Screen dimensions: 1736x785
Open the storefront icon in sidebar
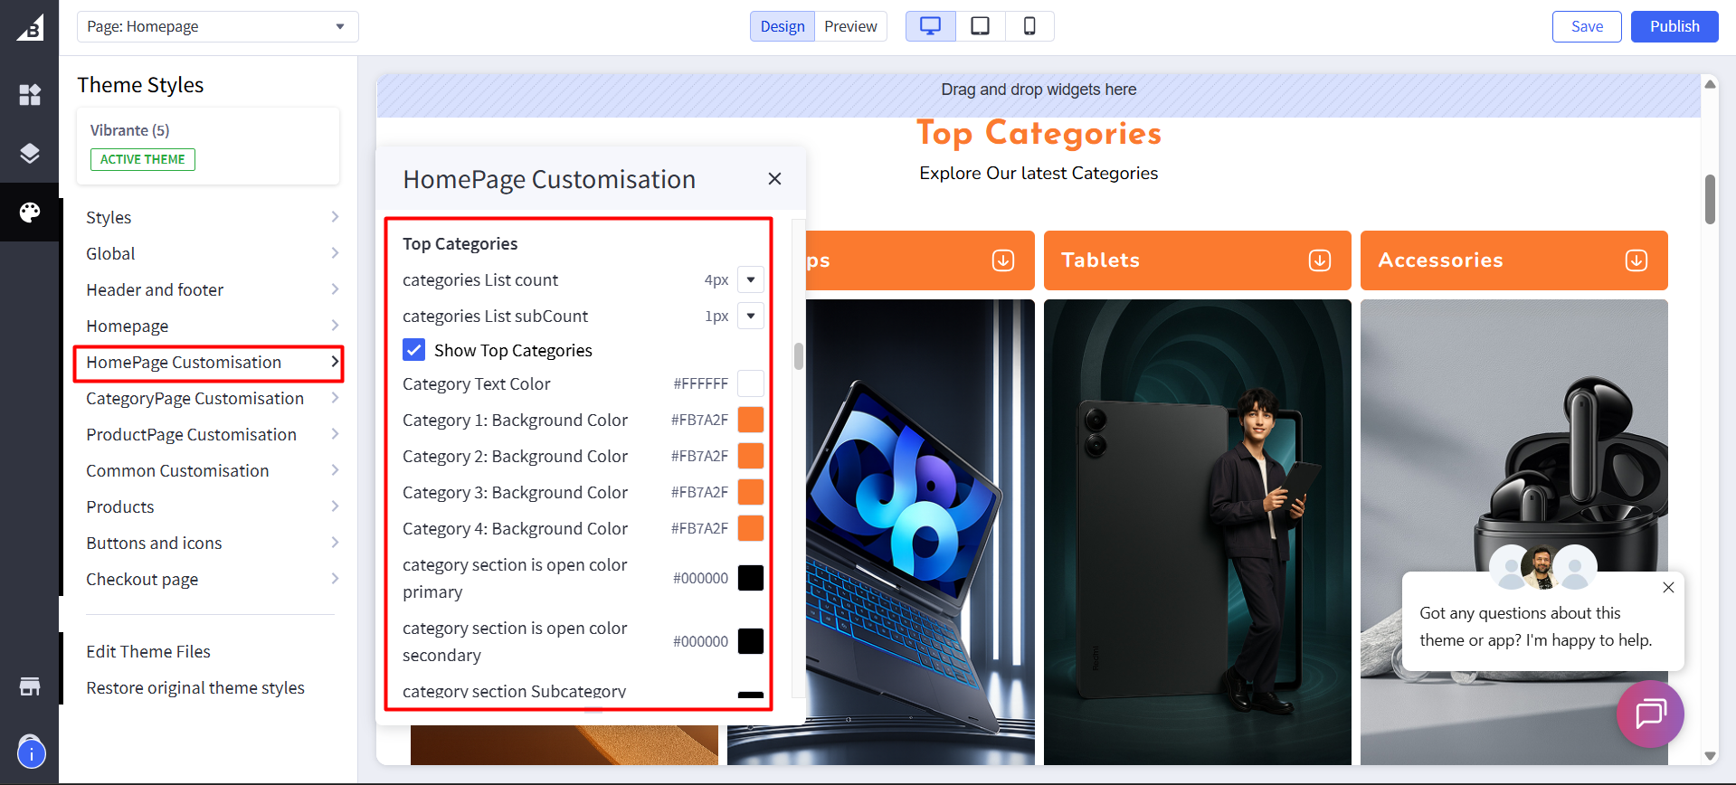[30, 686]
